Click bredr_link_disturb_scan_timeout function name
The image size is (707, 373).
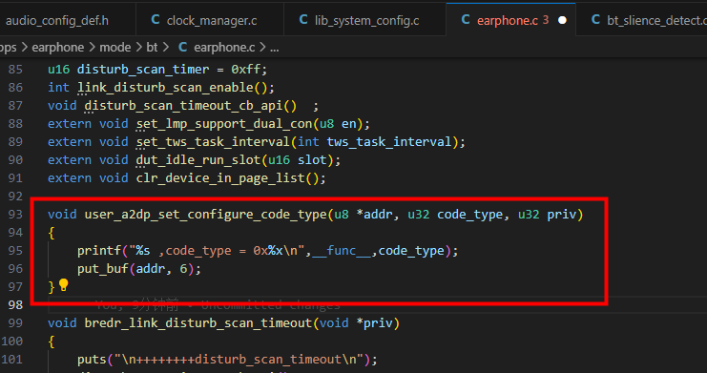pos(198,323)
